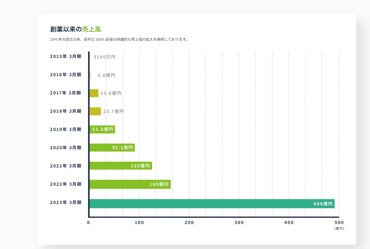Click the 23.7億円 value label
Image resolution: width=370 pixels, height=249 pixels.
click(x=113, y=111)
